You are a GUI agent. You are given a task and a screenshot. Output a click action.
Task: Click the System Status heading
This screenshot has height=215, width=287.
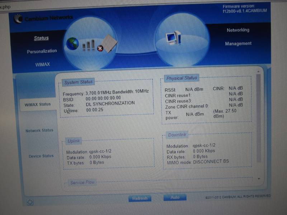78,82
